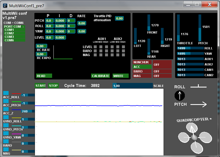The width and height of the screenshot is (220, 157).
Task: Click the RC EXPO value field
Action: click(41, 54)
